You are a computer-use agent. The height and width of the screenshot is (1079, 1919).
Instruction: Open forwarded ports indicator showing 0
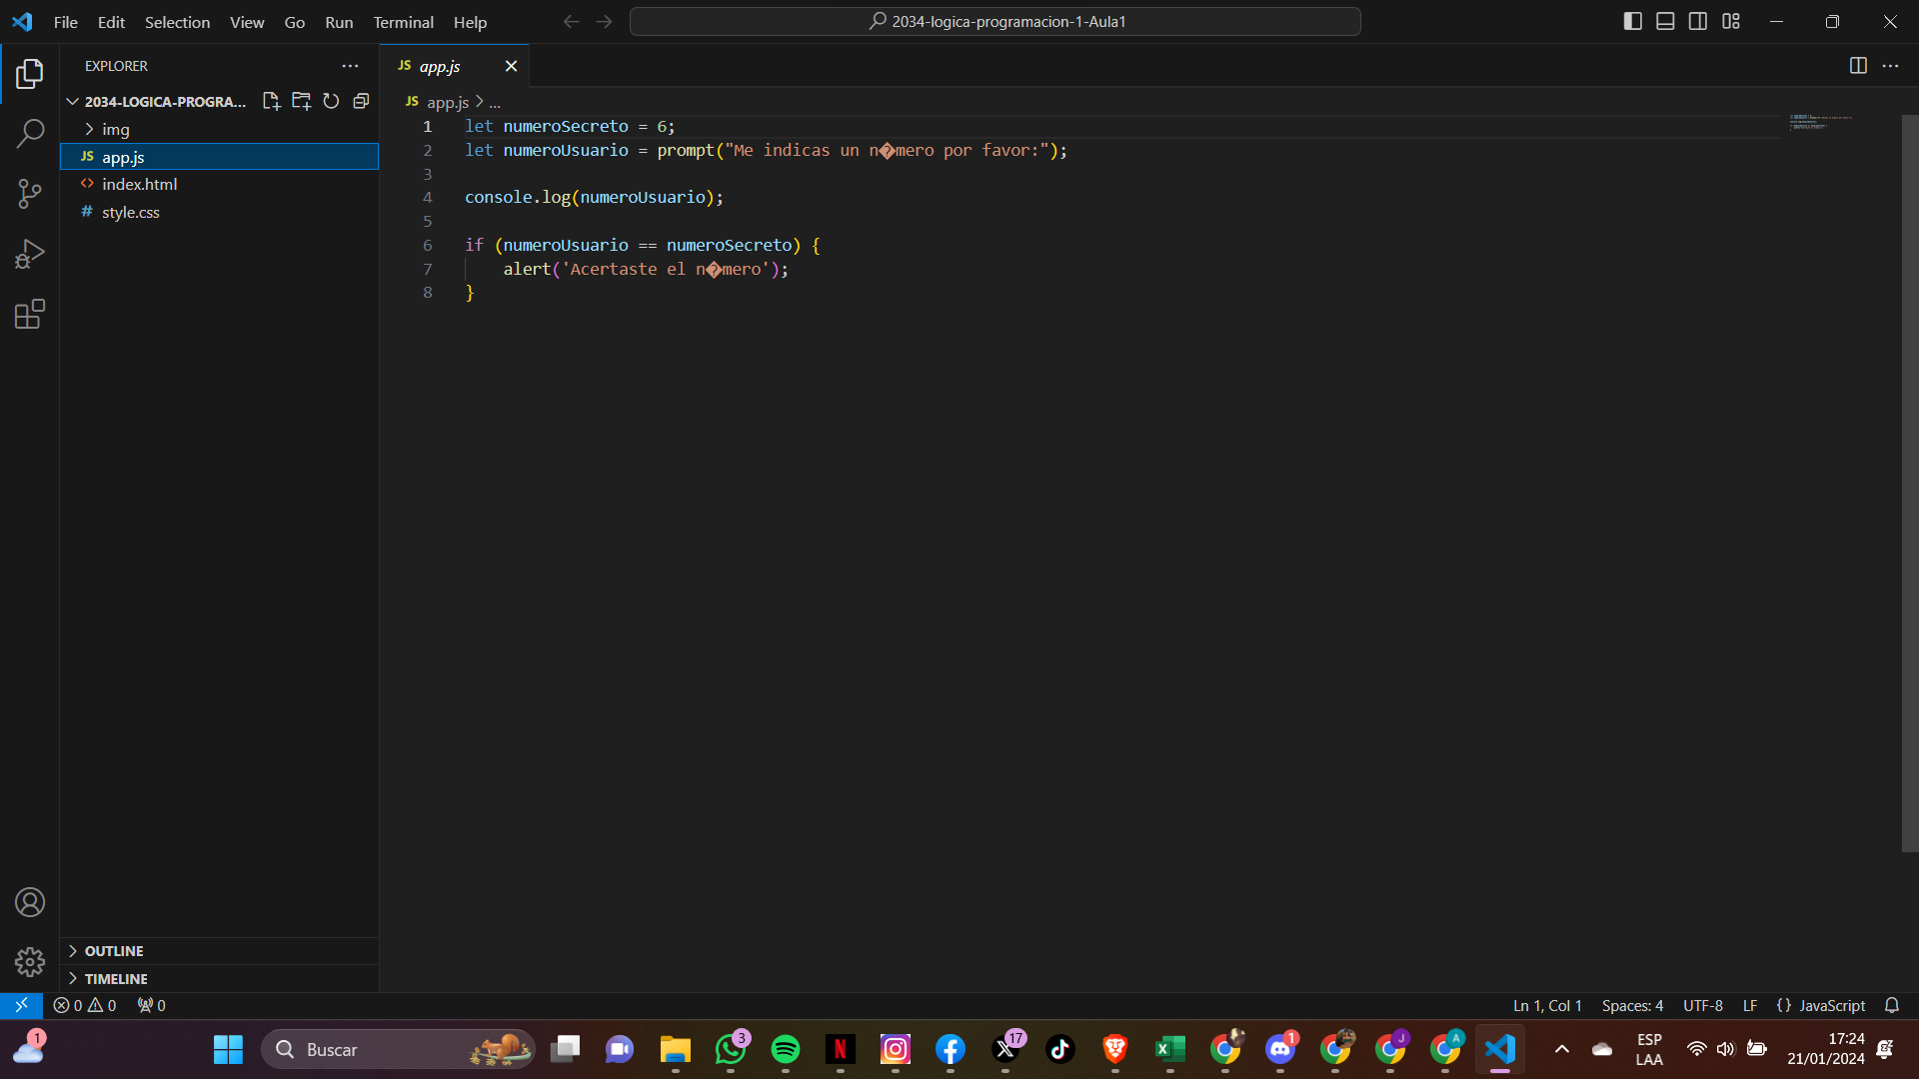pos(152,1005)
